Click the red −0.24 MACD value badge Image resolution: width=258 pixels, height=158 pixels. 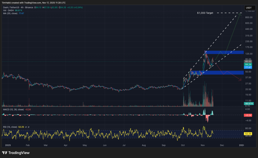coord(248,115)
